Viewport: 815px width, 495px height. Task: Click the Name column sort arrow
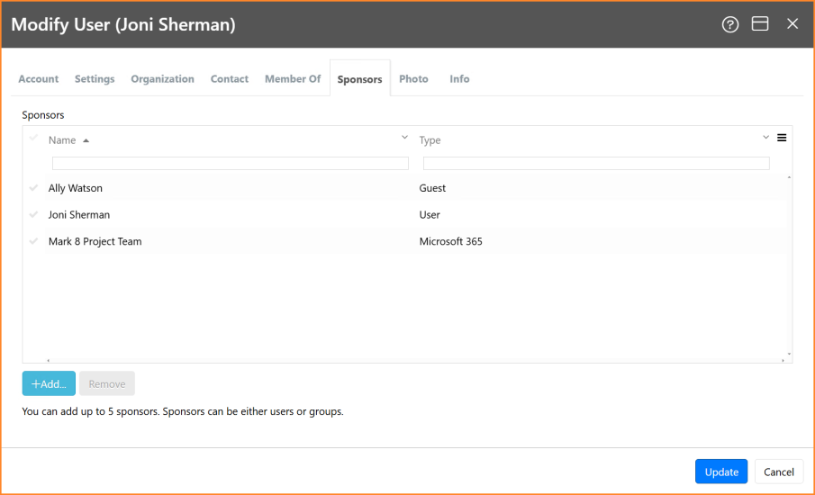(86, 140)
